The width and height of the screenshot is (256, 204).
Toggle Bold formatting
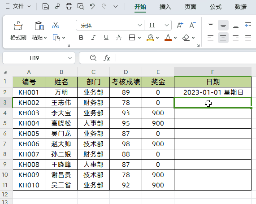point(81,38)
